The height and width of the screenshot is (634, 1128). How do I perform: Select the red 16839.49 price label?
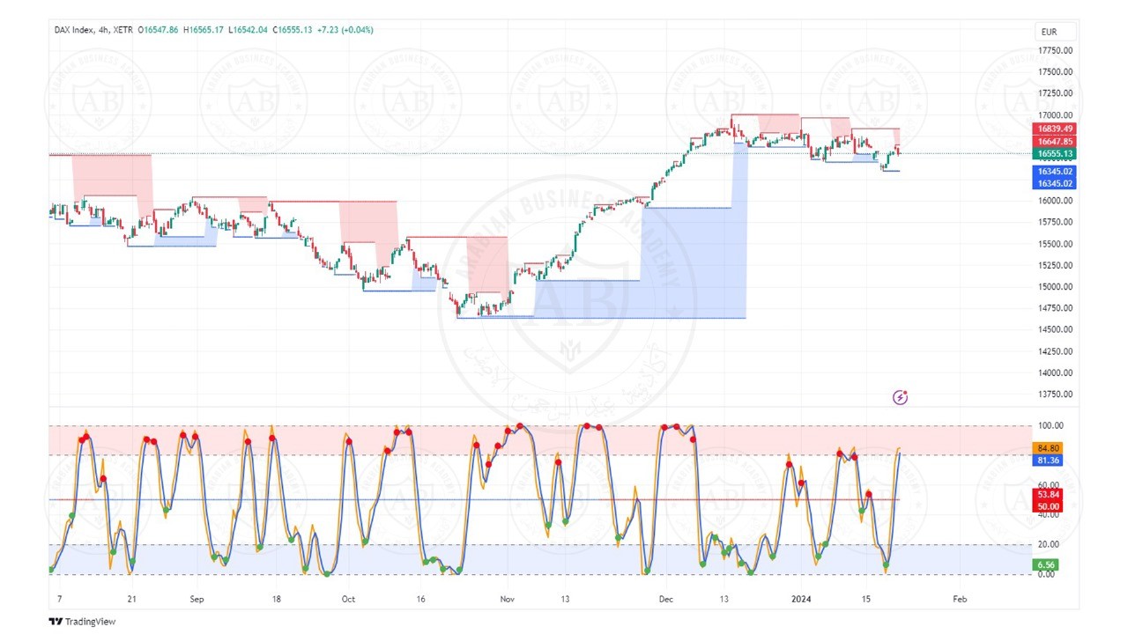coord(1055,129)
